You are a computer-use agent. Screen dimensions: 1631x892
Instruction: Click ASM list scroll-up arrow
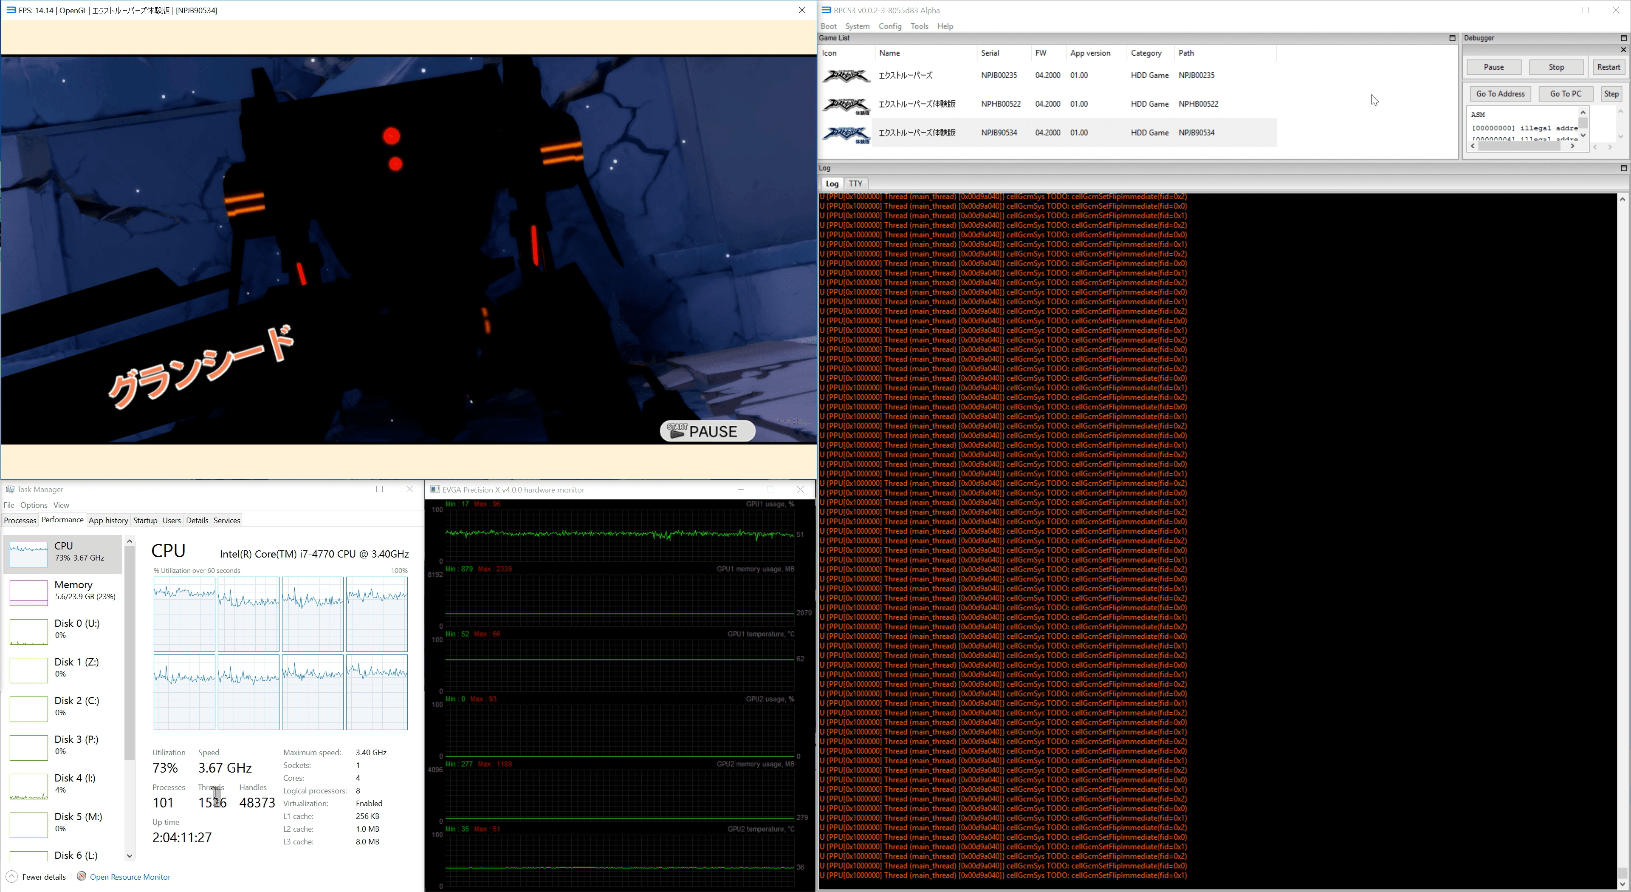pos(1583,113)
